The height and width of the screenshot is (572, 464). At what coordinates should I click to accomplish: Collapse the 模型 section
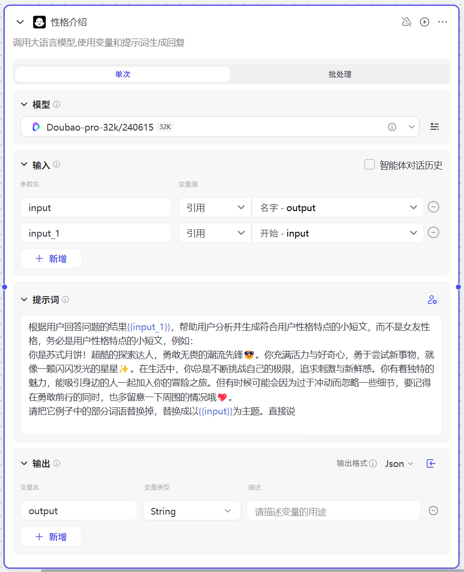point(24,105)
